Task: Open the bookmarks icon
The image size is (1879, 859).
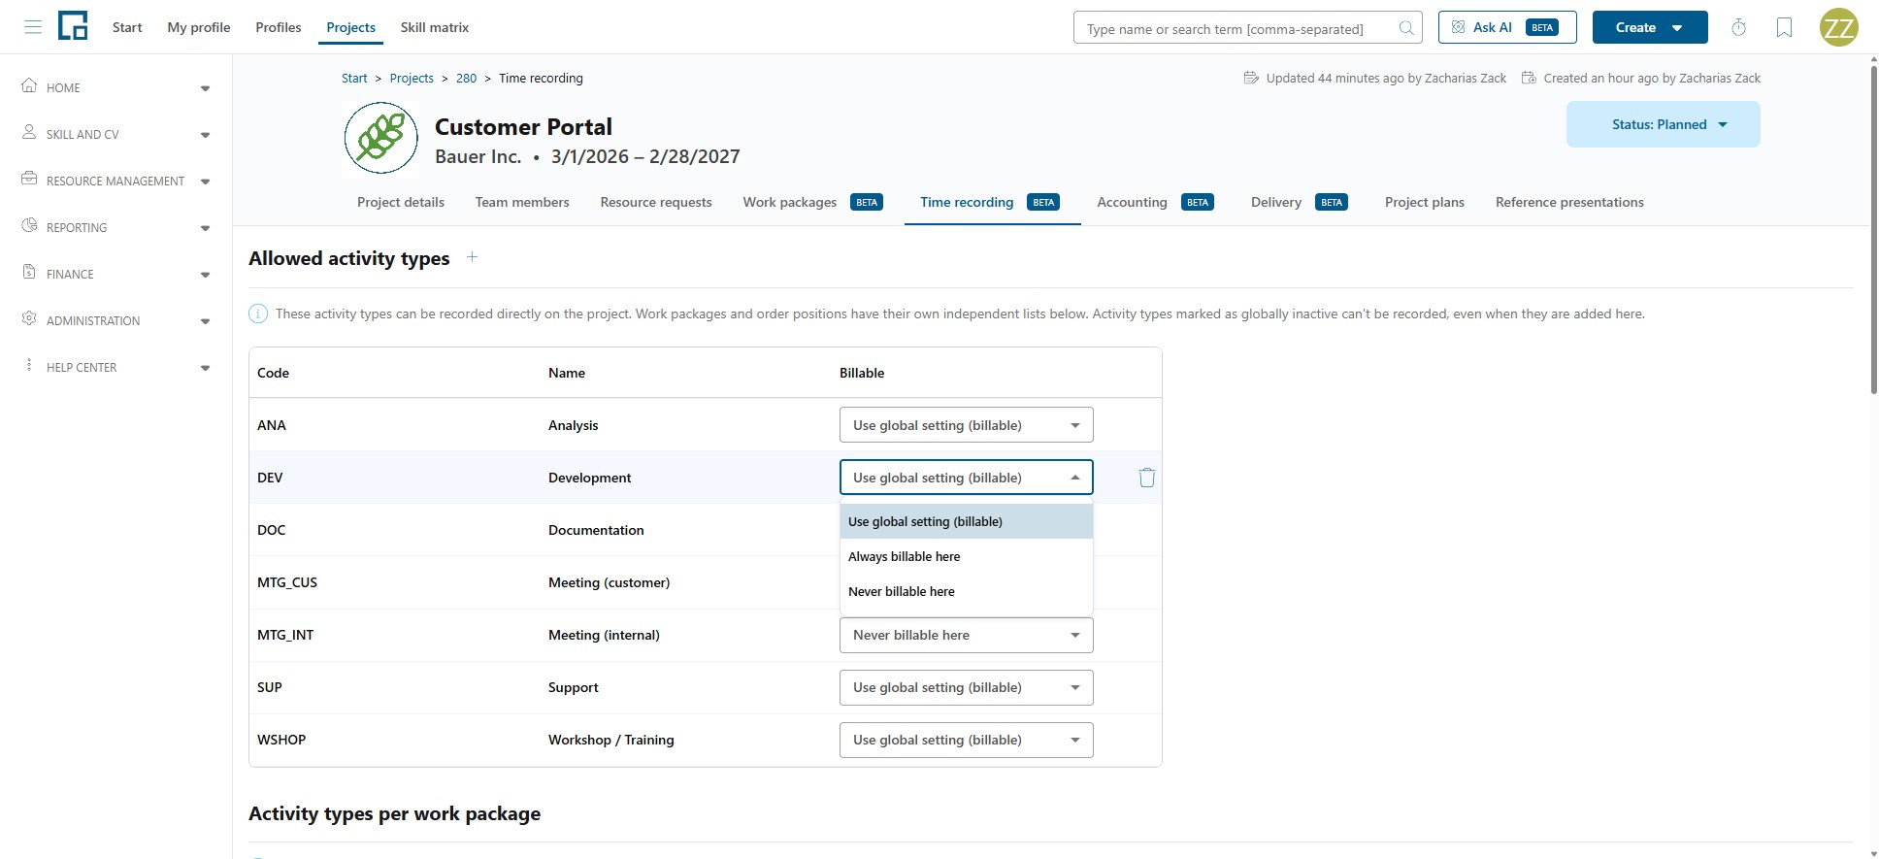Action: click(1784, 27)
